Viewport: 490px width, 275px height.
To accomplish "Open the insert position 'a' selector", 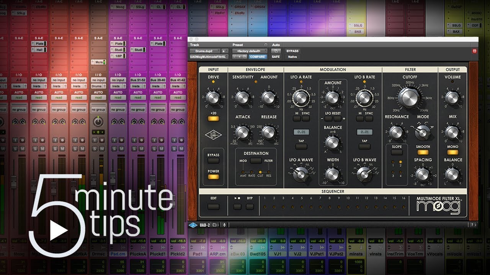I will click(x=225, y=51).
